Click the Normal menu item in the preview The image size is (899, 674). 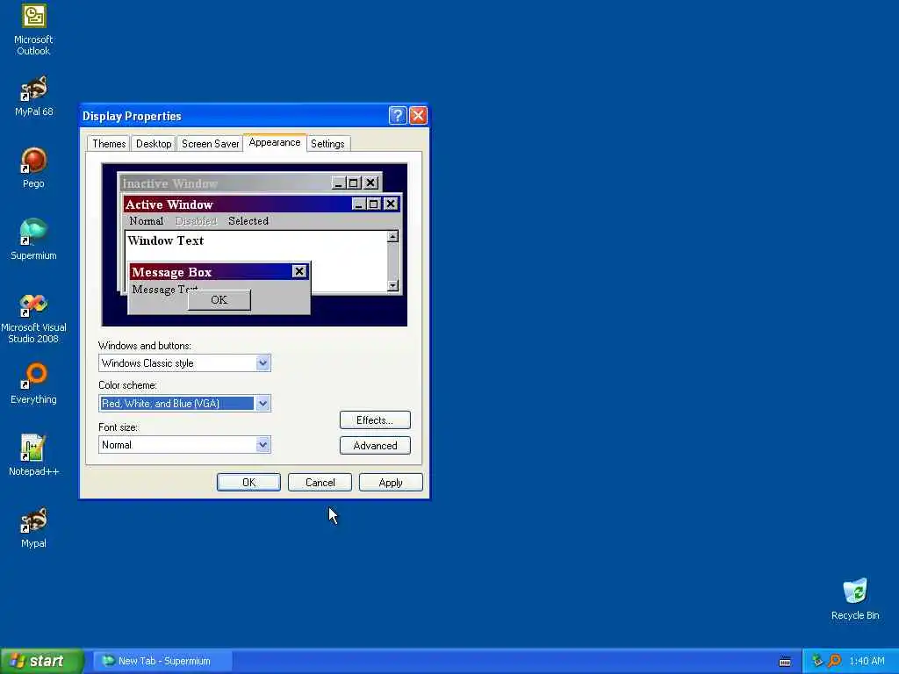click(x=147, y=220)
